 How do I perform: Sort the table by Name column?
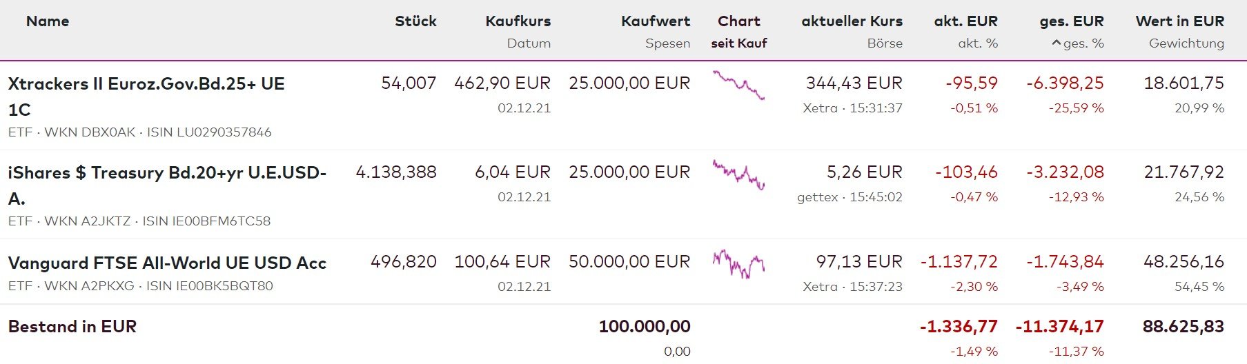click(x=48, y=21)
